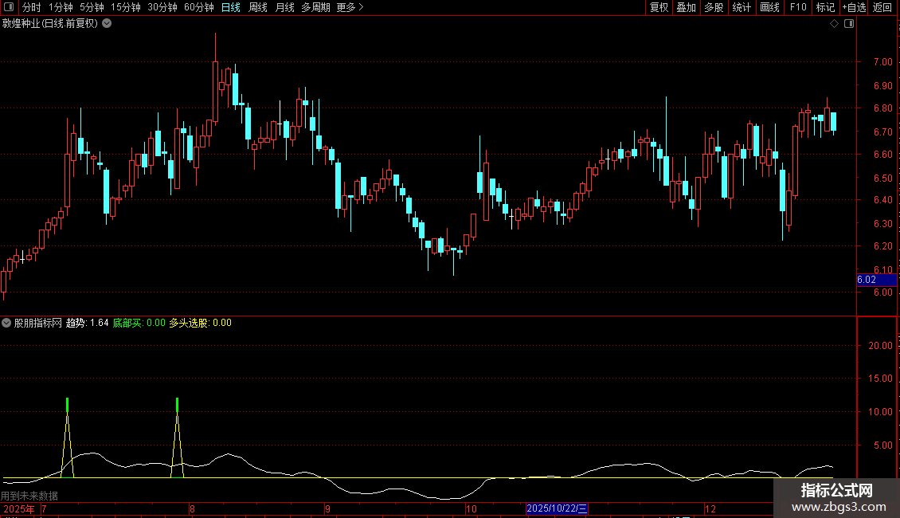Click month 12 marker on time axis
The height and width of the screenshot is (518, 900).
[710, 508]
